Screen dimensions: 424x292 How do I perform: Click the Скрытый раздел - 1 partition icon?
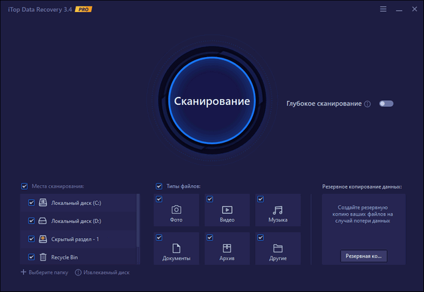(43, 238)
